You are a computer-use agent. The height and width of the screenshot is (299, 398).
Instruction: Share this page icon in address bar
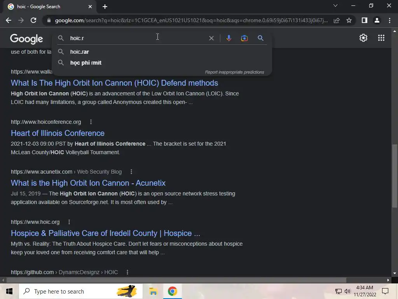337,20
